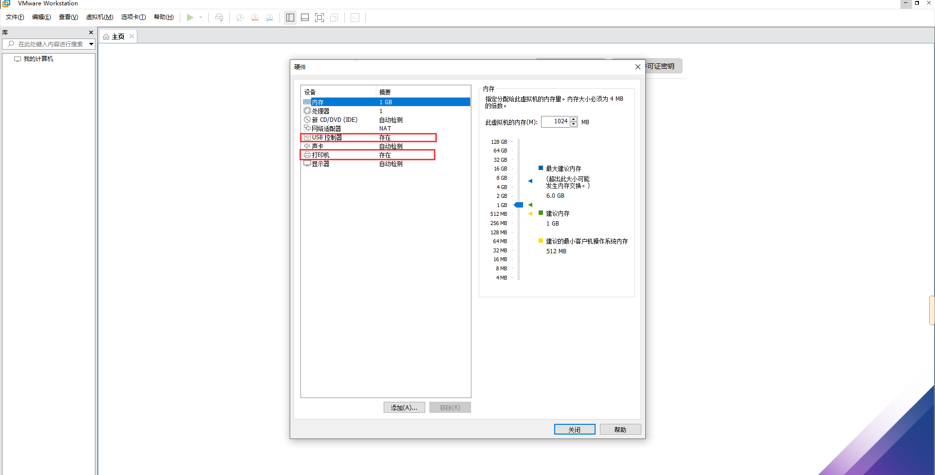Click the memory value field showing 1024
This screenshot has height=475, width=935.
pyautogui.click(x=556, y=122)
